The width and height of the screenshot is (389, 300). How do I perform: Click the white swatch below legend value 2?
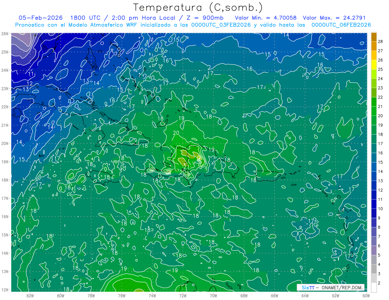click(x=374, y=287)
